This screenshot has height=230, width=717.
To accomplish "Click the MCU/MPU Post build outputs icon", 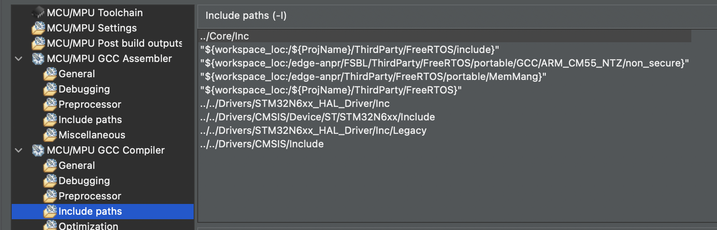I will [x=38, y=43].
